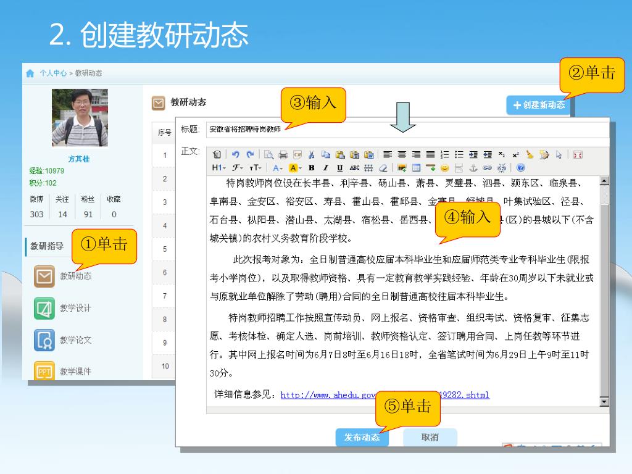Image resolution: width=632 pixels, height=474 pixels.
Task: Insert an emoticon smiley
Action: coord(444,168)
